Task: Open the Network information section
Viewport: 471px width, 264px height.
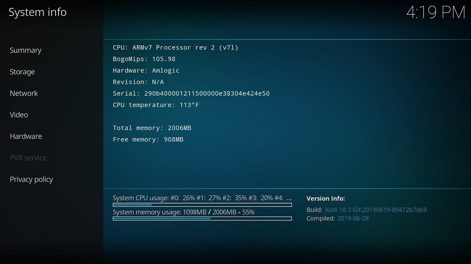Action: [x=24, y=93]
